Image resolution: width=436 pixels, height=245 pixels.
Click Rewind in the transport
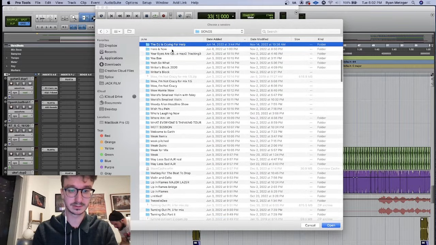coord(120,16)
